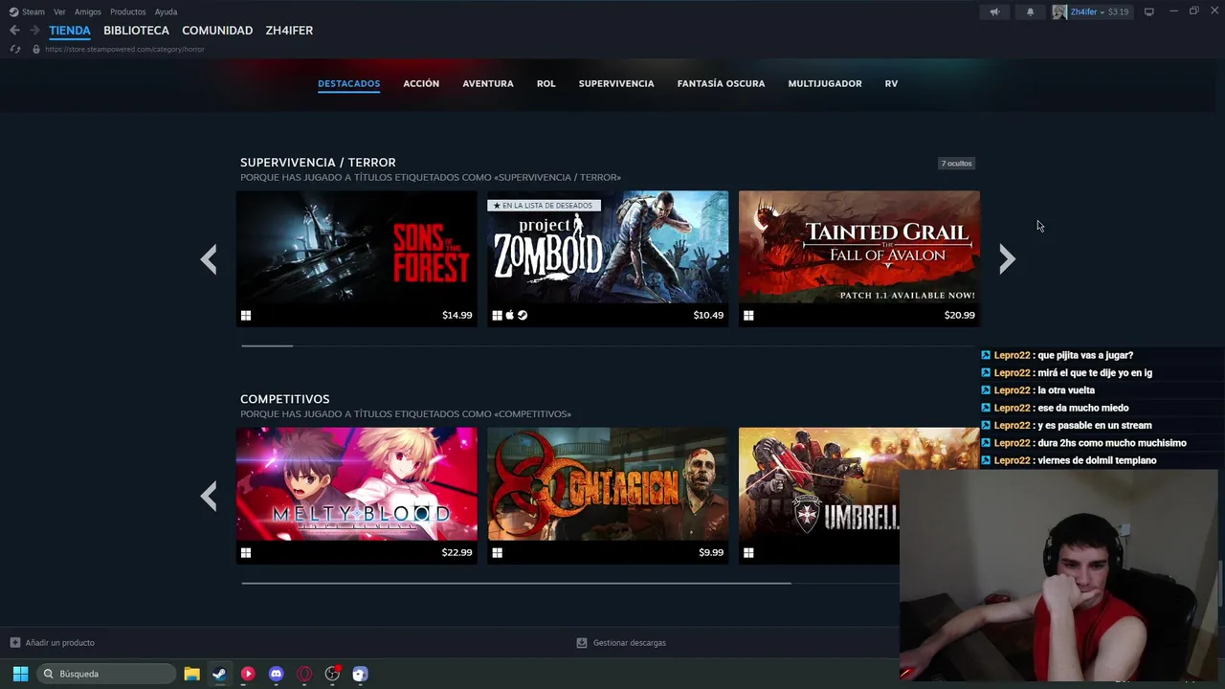The height and width of the screenshot is (689, 1225).
Task: Open File Explorer from the taskbar
Action: point(191,674)
